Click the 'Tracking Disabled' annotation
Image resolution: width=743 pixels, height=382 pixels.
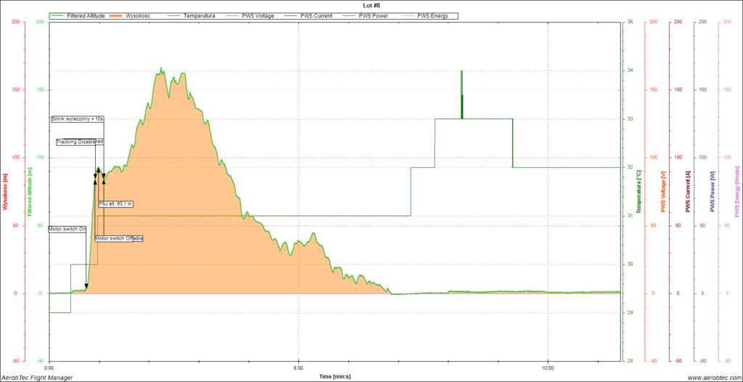[80, 142]
